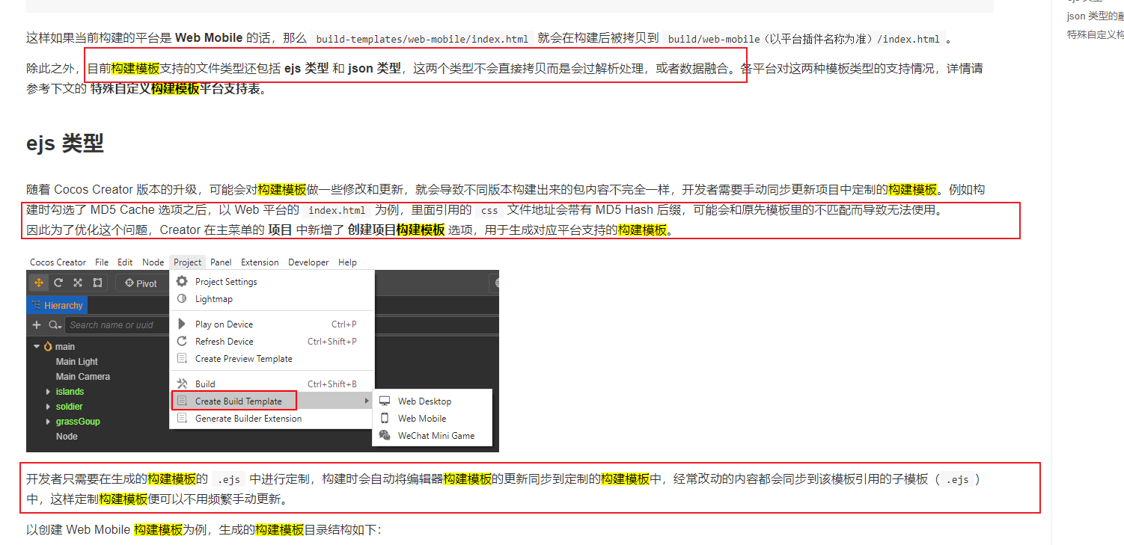Choose Create Build Template menu entry
Screen dimensions: 1124x545
coord(272,401)
